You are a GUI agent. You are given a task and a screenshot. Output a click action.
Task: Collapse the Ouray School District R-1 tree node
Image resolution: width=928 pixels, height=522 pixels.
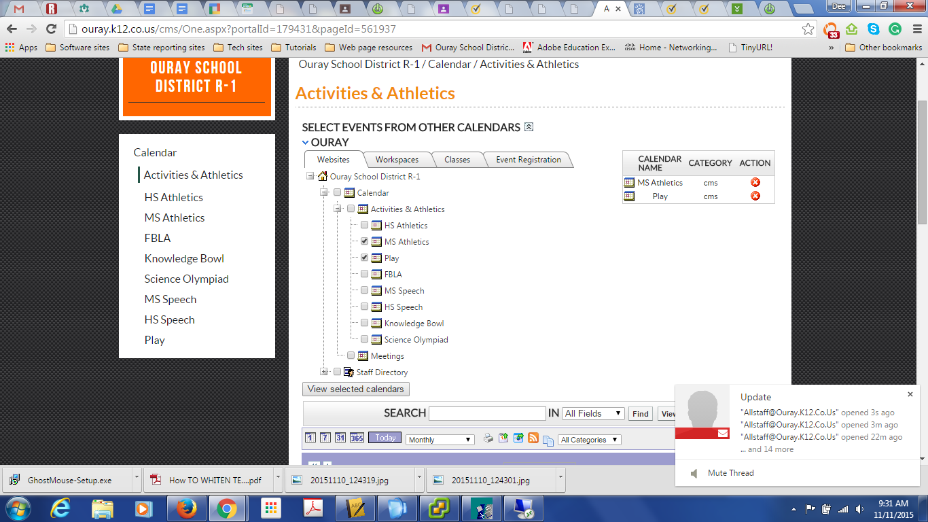310,176
